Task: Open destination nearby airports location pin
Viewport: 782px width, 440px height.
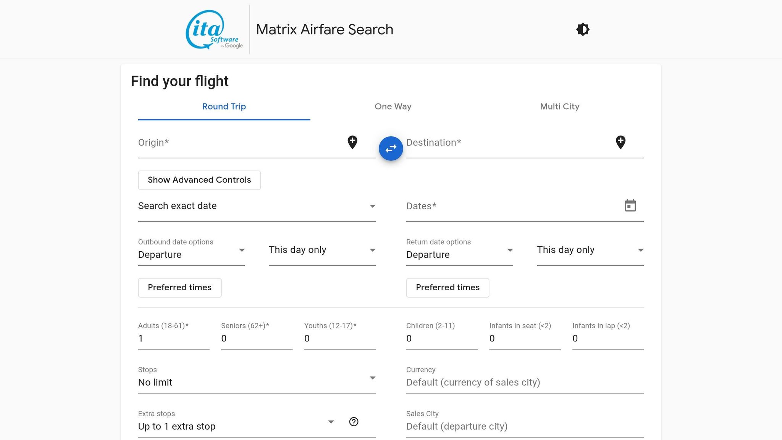Action: click(x=620, y=142)
